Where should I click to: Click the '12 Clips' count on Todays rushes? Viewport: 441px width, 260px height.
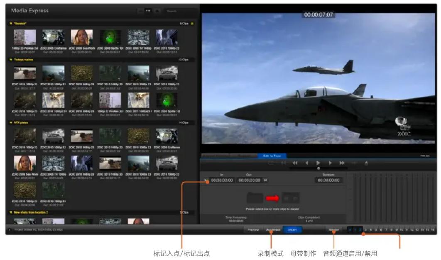click(x=183, y=60)
